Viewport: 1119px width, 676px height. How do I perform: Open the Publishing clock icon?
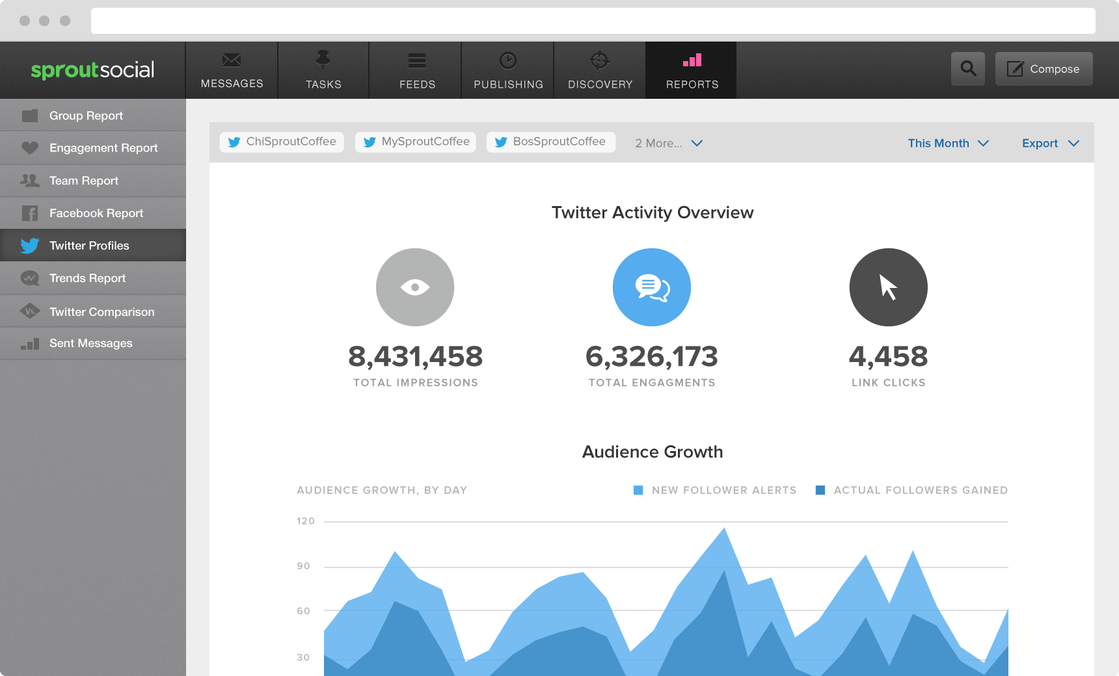point(508,60)
